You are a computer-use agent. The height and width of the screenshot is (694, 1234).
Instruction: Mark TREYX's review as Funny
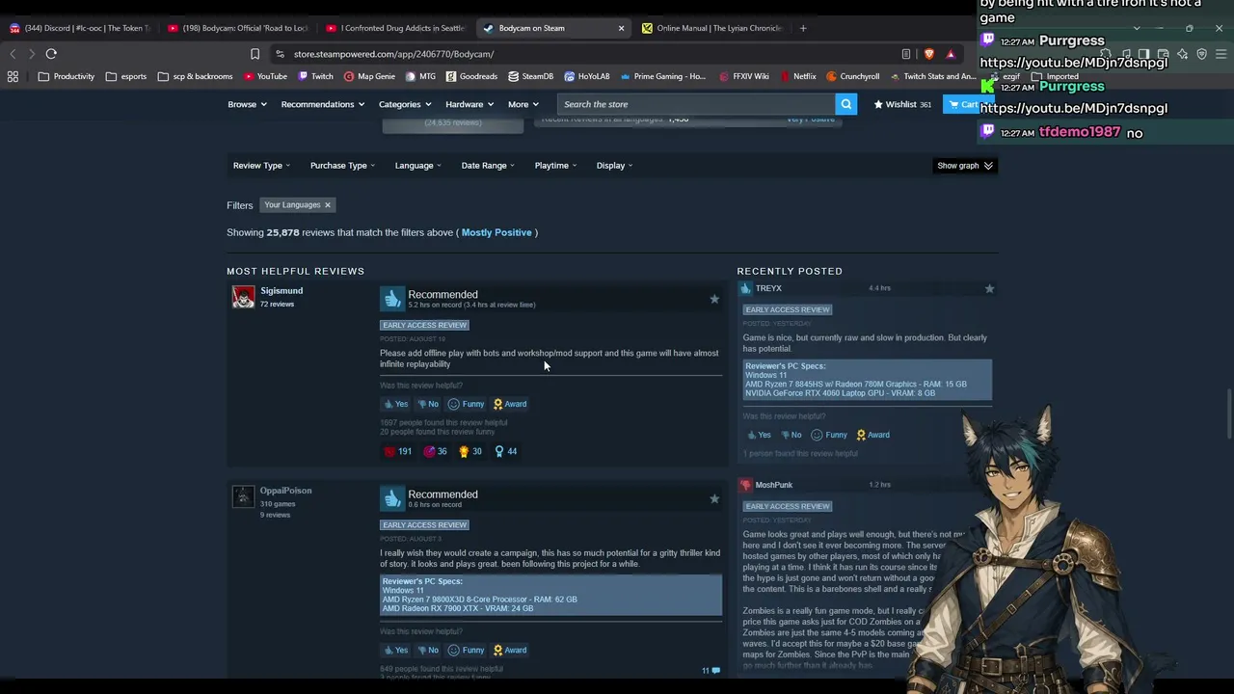point(829,435)
